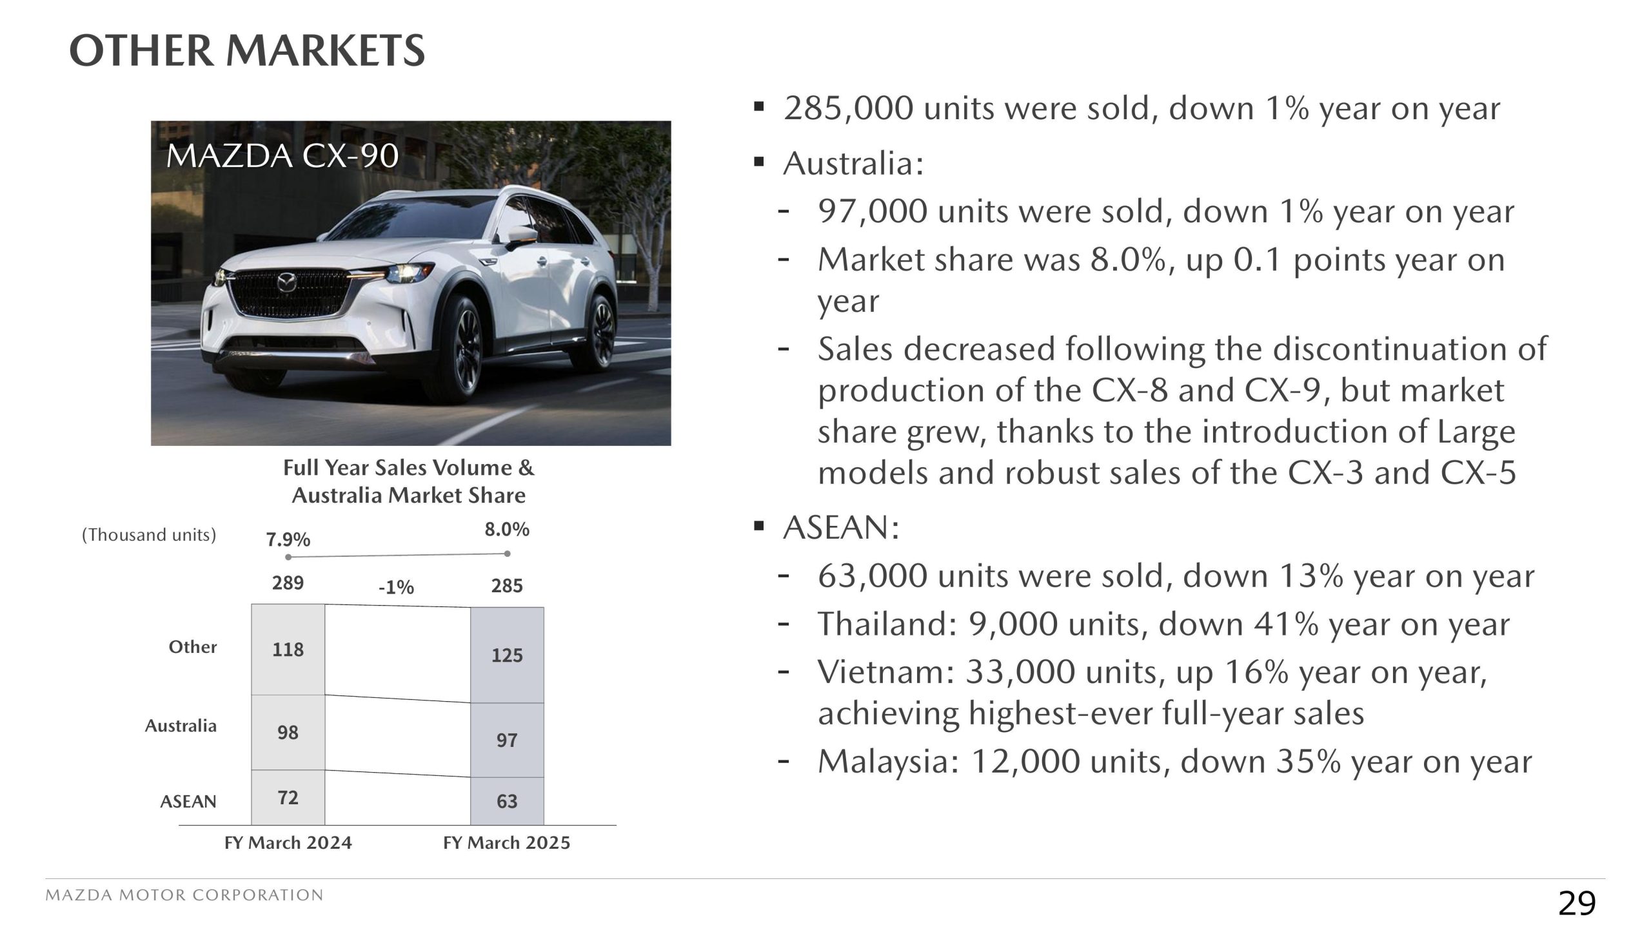1651x928 pixels.
Task: Click the MAZDA CX-90 car photo
Action: click(x=411, y=283)
